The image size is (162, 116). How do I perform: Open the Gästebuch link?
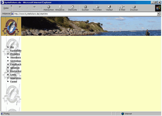[16, 61]
